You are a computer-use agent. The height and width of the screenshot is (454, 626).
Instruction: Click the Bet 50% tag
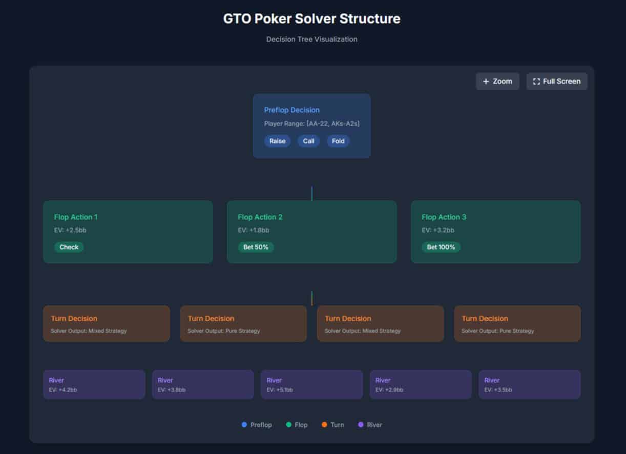coord(256,247)
